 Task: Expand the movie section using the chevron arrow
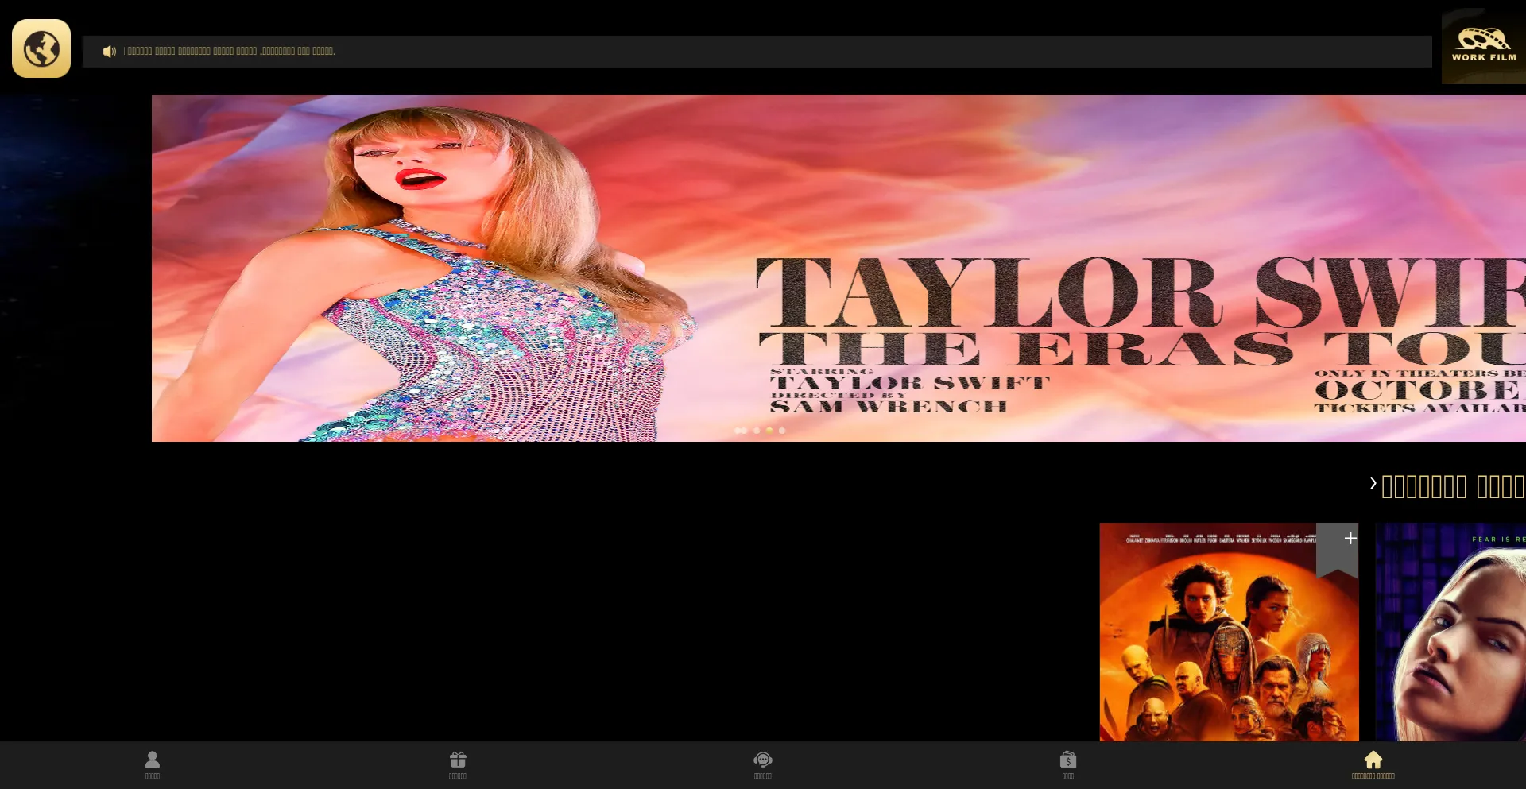click(1373, 483)
